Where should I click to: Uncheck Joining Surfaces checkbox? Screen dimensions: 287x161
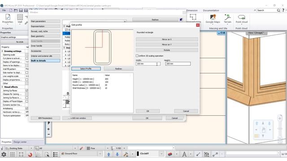click(27, 90)
